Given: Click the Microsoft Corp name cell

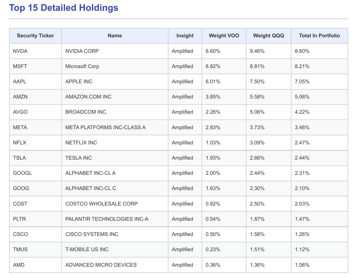Looking at the screenshot, I should (x=82, y=66).
